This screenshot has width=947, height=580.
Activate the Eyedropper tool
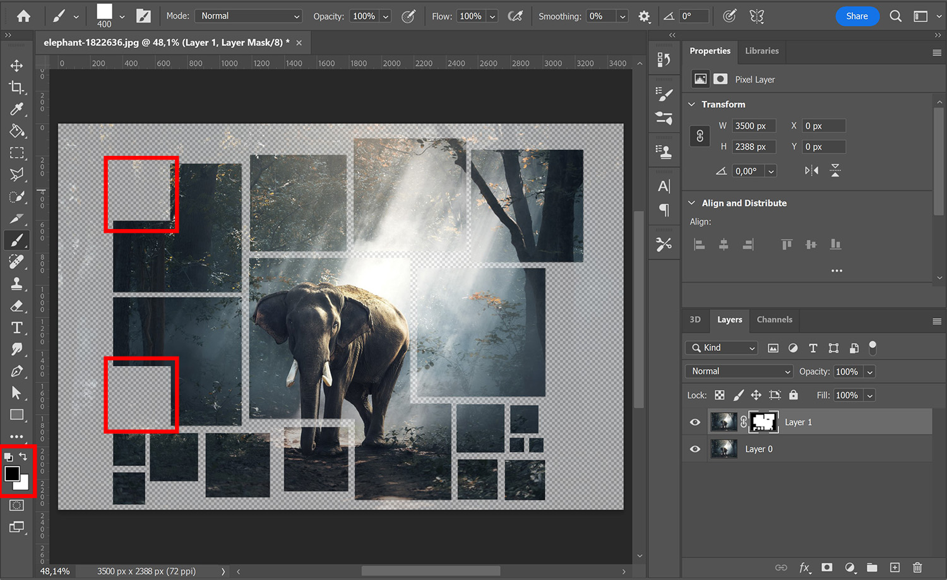tap(16, 109)
